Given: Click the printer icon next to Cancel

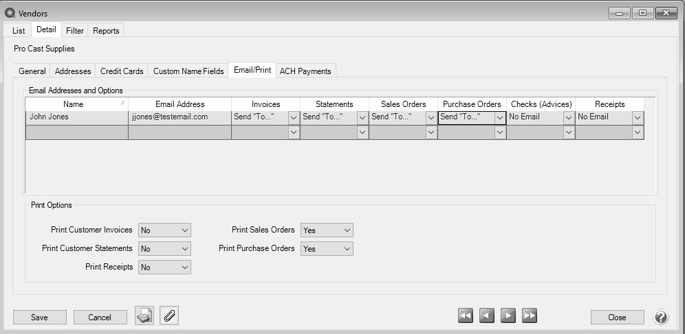Looking at the screenshot, I should pos(144,316).
